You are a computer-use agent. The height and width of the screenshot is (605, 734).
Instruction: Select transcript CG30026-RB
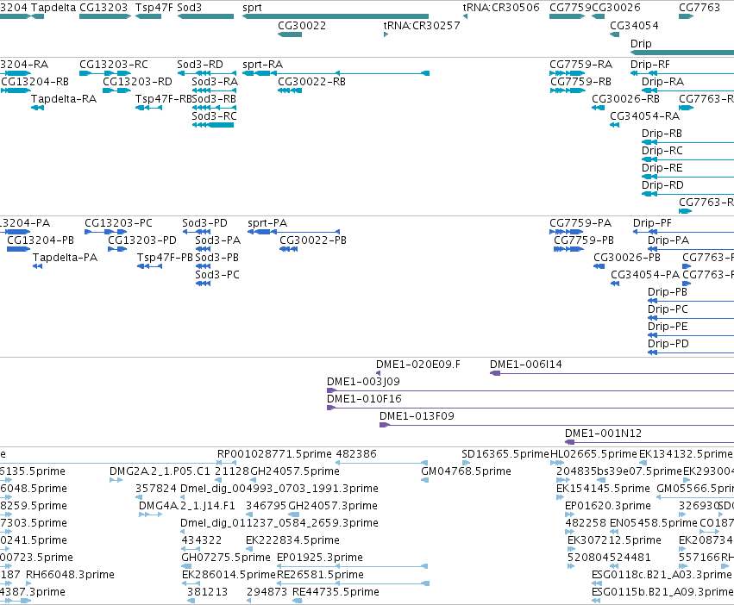pyautogui.click(x=599, y=108)
